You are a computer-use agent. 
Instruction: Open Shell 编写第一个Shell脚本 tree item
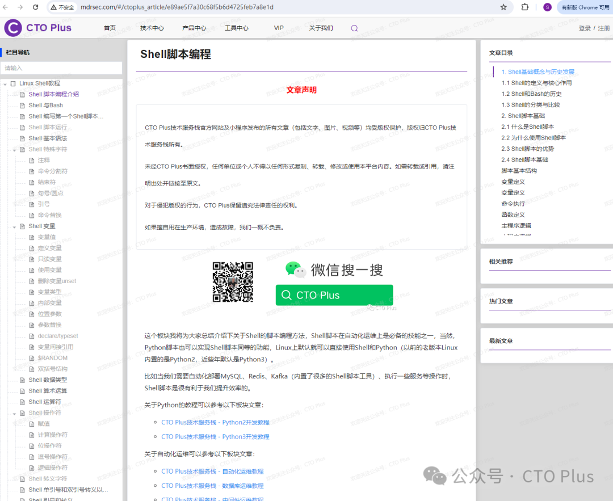[66, 116]
